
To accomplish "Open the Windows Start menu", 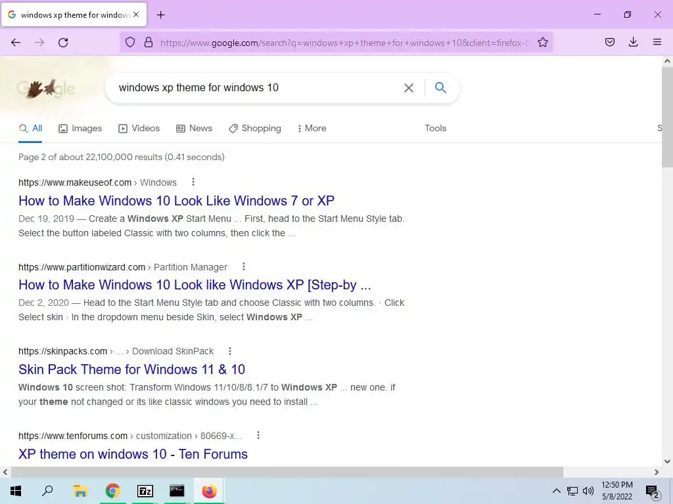I will [16, 491].
